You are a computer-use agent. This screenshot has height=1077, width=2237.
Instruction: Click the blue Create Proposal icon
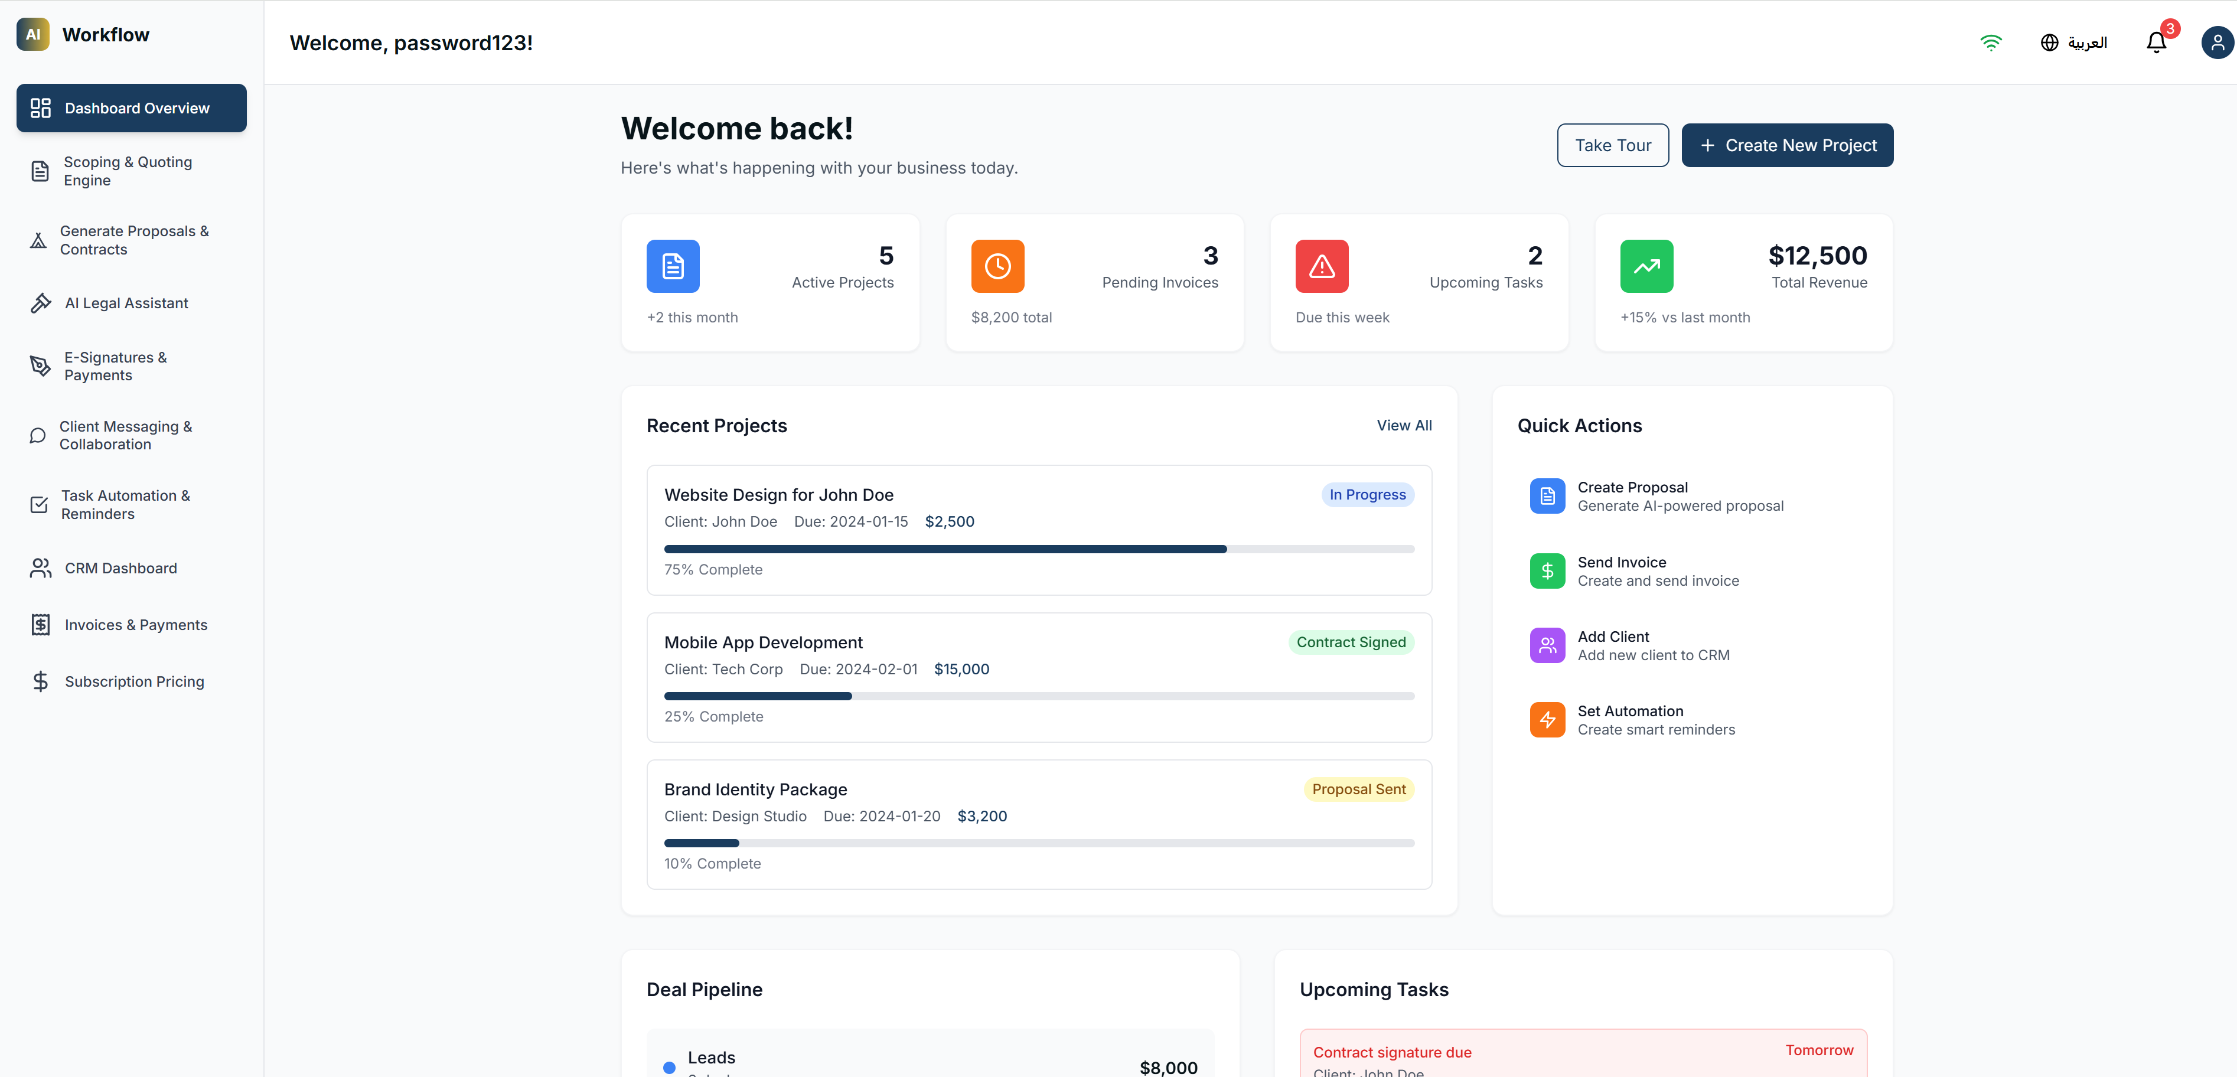pyautogui.click(x=1547, y=496)
